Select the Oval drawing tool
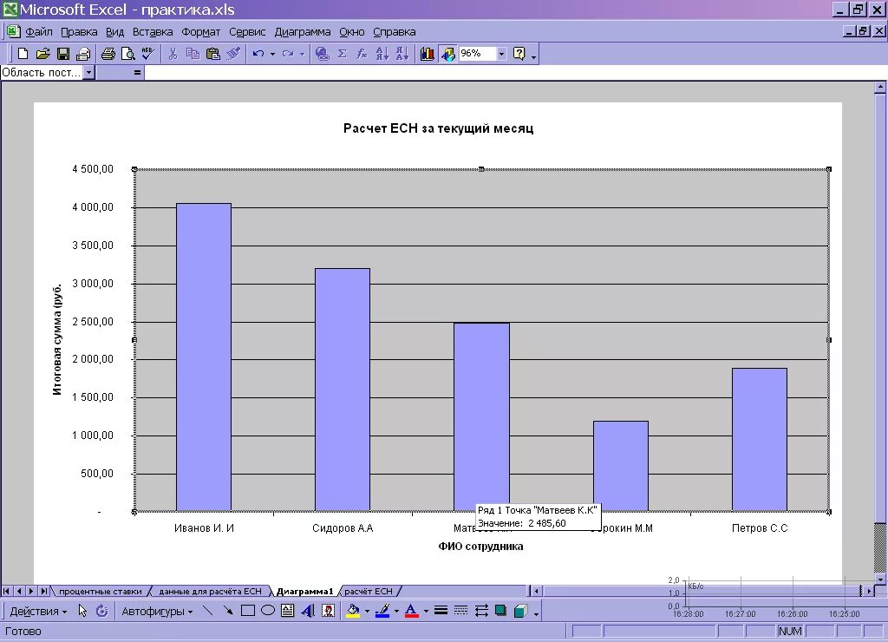The width and height of the screenshot is (888, 642). pyautogui.click(x=267, y=611)
